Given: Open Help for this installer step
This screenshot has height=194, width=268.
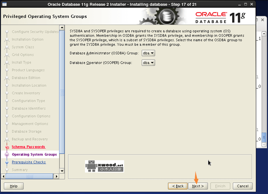Looking at the screenshot, I should [14, 186].
